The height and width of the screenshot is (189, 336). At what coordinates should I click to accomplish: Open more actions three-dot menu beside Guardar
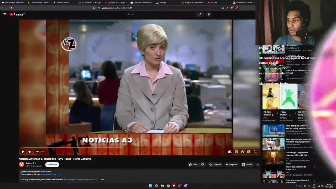258,165
